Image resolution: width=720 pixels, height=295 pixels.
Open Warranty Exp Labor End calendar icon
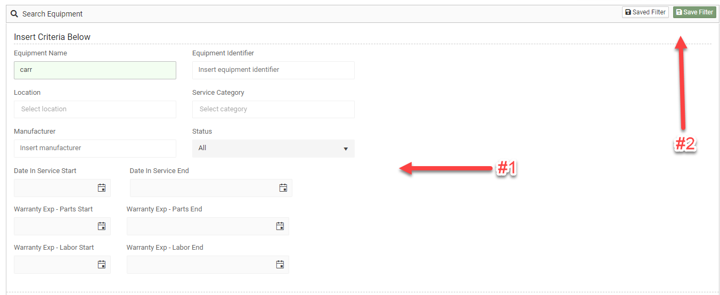click(x=280, y=265)
